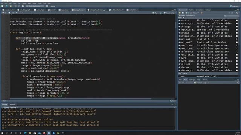Click the editor vertical scrollbar
The height and width of the screenshot is (135, 241).
(x=175, y=25)
